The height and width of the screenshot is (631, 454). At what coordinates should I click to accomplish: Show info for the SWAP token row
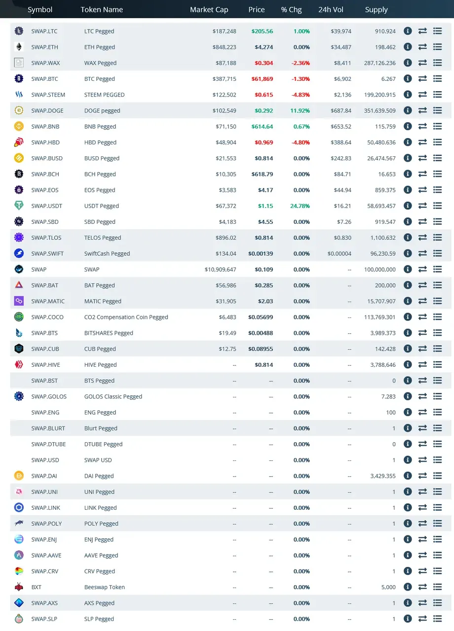408,269
